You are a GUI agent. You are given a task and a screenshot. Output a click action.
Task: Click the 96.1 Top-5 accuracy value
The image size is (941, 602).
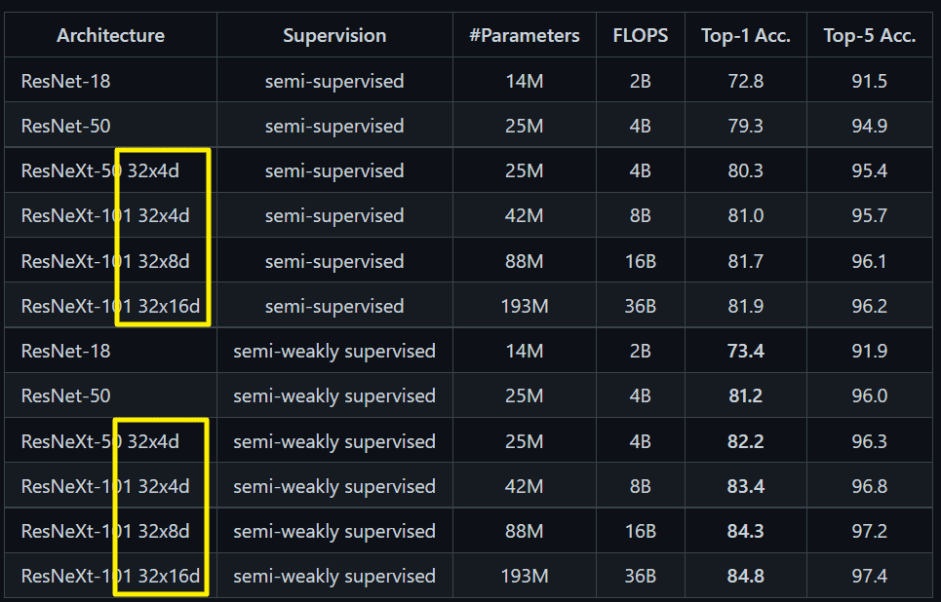coord(869,261)
